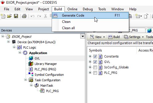153x103 pixels.
Task: Select Clean all menu entry
Action: pyautogui.click(x=68, y=28)
